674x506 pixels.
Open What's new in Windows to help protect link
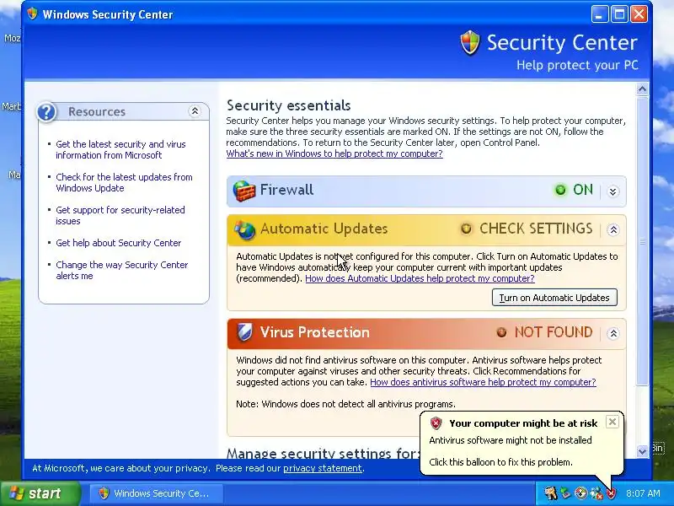point(334,153)
